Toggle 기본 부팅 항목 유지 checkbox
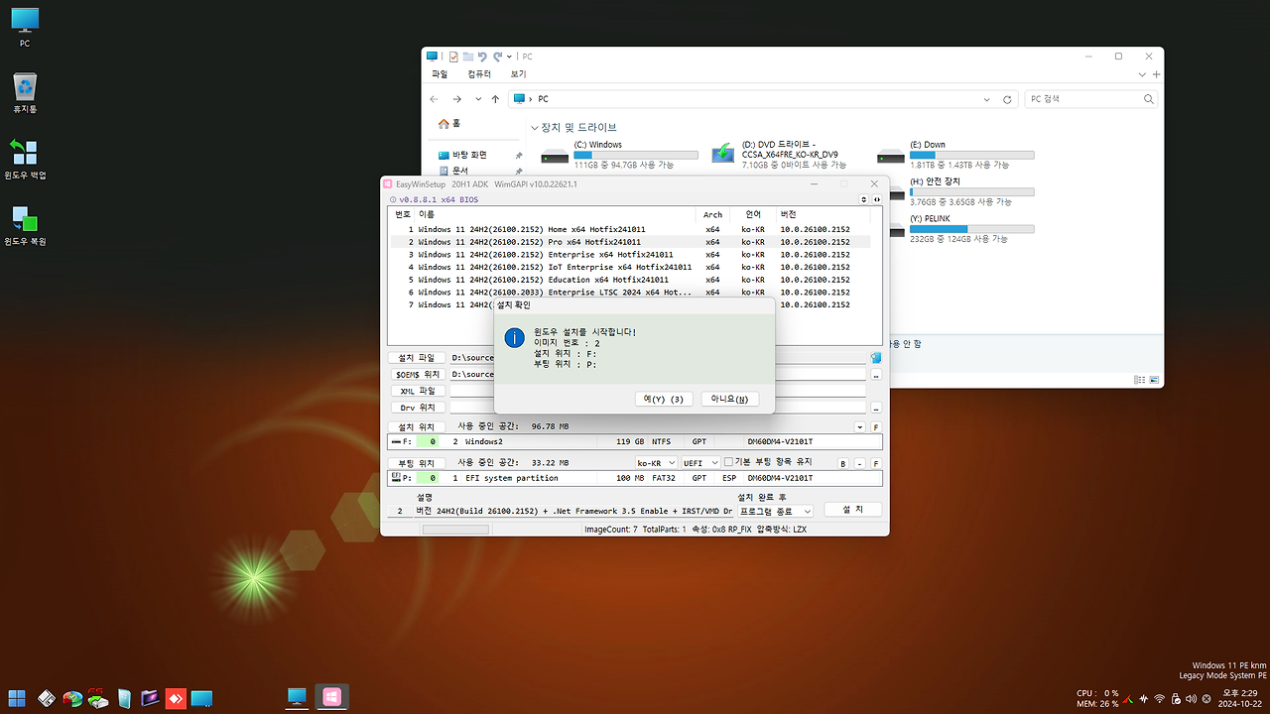The width and height of the screenshot is (1270, 714). pyautogui.click(x=729, y=462)
